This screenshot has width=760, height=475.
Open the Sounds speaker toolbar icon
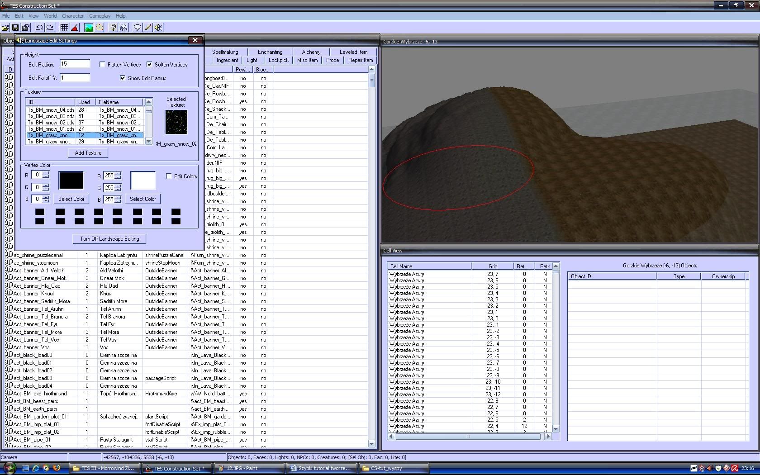(x=158, y=28)
